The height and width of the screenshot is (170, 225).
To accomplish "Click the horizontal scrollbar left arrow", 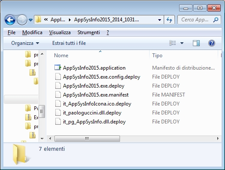I will click(x=50, y=138).
